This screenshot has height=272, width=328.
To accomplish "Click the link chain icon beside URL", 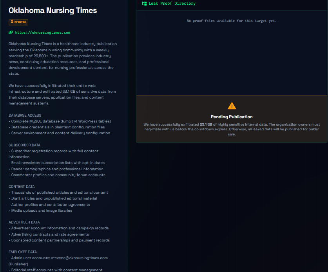I will click(x=11, y=32).
